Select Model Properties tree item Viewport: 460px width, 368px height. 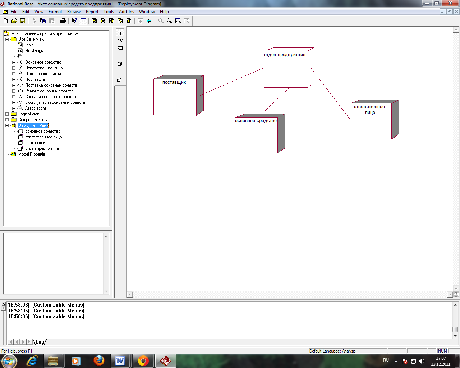(32, 154)
